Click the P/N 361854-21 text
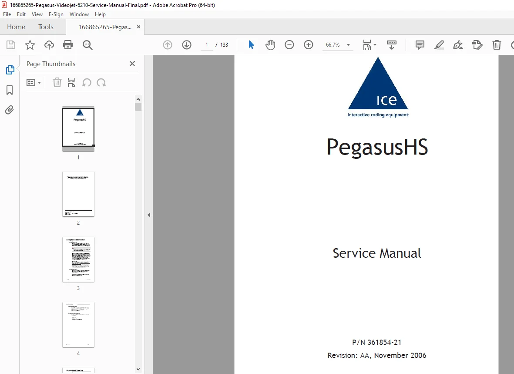The image size is (514, 374). pos(376,342)
